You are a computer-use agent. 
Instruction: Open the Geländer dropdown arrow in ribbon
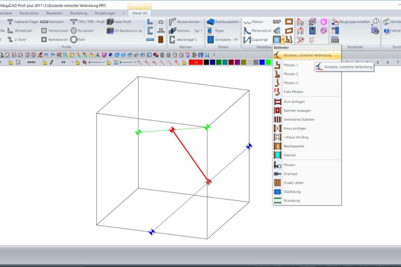pos(283,39)
